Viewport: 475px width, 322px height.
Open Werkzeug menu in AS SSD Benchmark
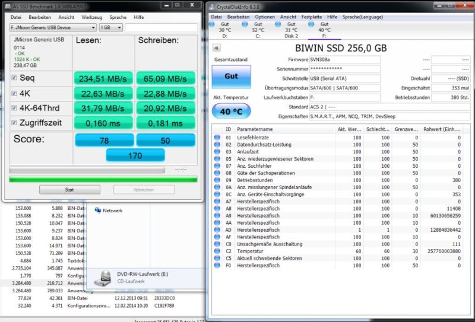point(92,17)
